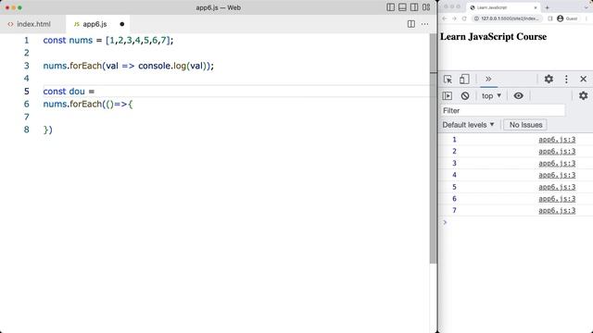Image resolution: width=593 pixels, height=333 pixels.
Task: Open a new browser tab
Action: tap(547, 7)
